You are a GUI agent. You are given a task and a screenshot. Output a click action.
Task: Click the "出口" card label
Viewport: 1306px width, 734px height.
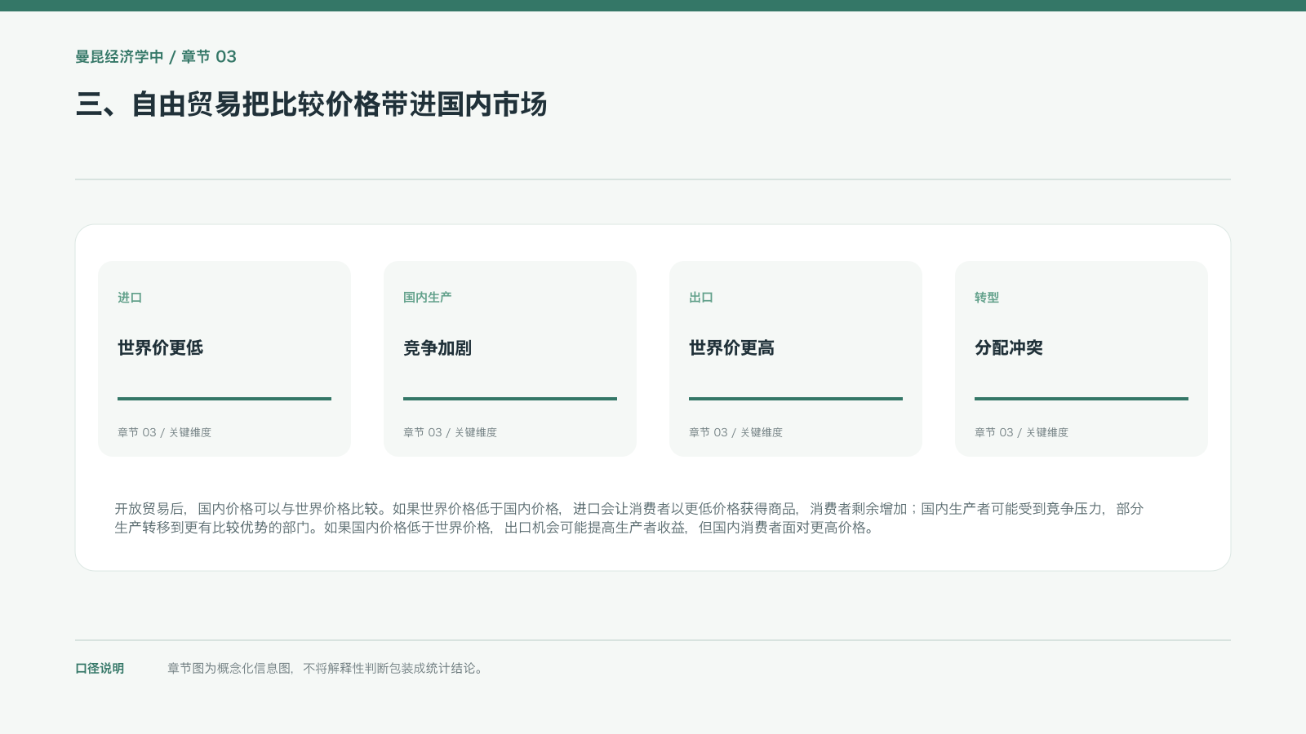click(701, 298)
